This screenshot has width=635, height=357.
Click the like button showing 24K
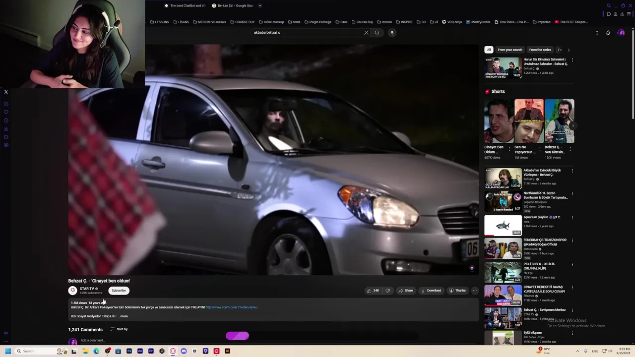pyautogui.click(x=373, y=291)
